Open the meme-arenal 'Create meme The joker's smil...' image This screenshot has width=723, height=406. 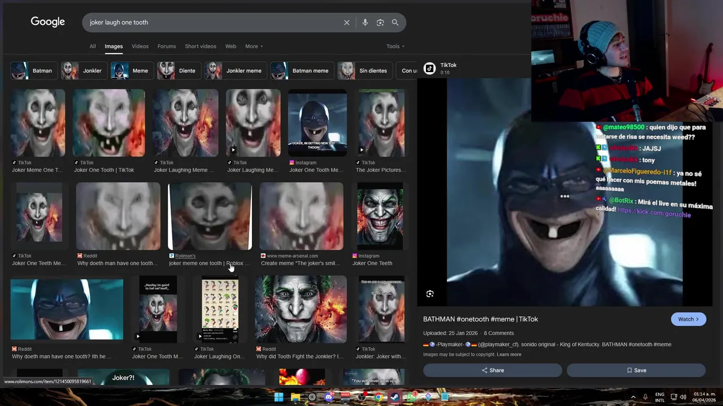(x=301, y=216)
